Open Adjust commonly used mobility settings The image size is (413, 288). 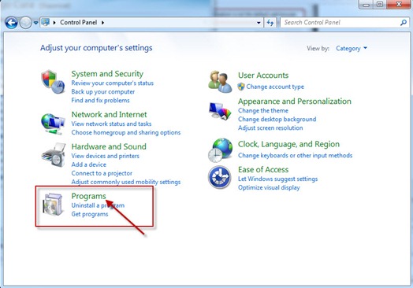[126, 182]
